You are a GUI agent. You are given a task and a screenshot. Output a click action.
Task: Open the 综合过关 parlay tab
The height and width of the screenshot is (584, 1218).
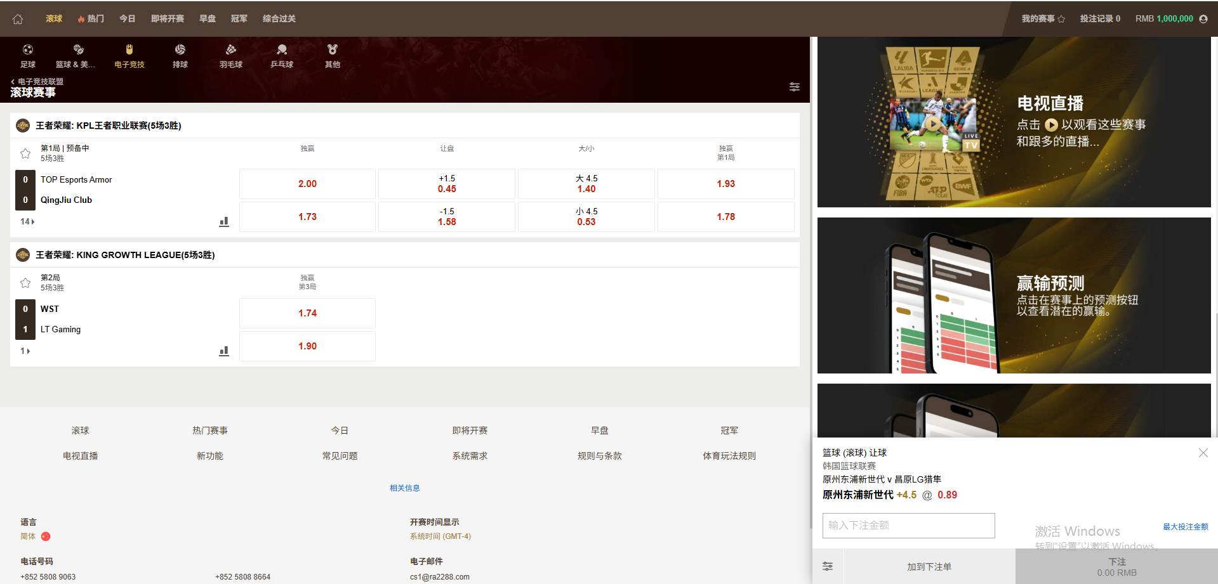tap(279, 19)
